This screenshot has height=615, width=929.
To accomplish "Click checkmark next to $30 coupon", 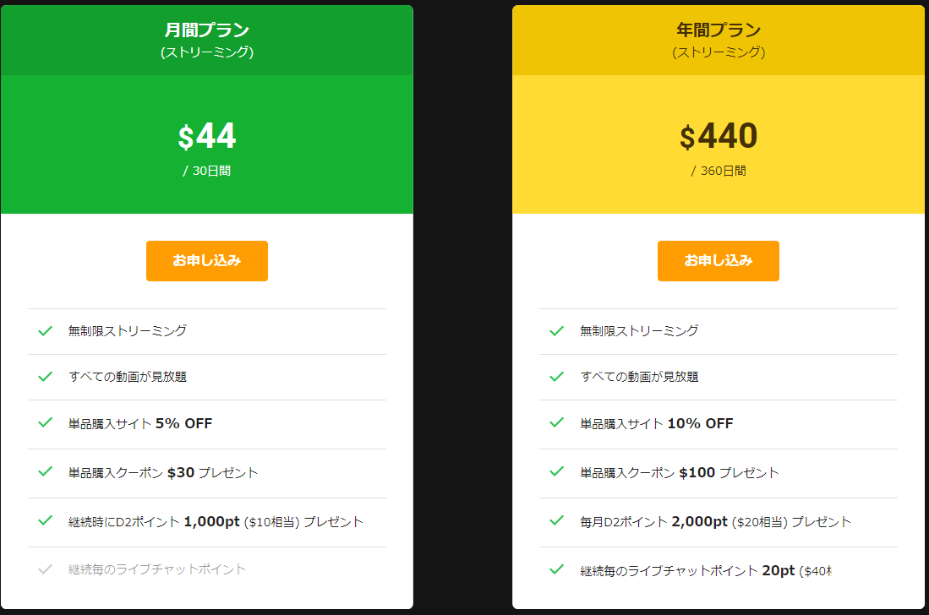I will click(46, 471).
